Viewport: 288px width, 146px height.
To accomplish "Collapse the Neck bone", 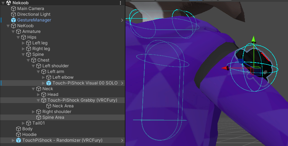I will [x=33, y=89].
